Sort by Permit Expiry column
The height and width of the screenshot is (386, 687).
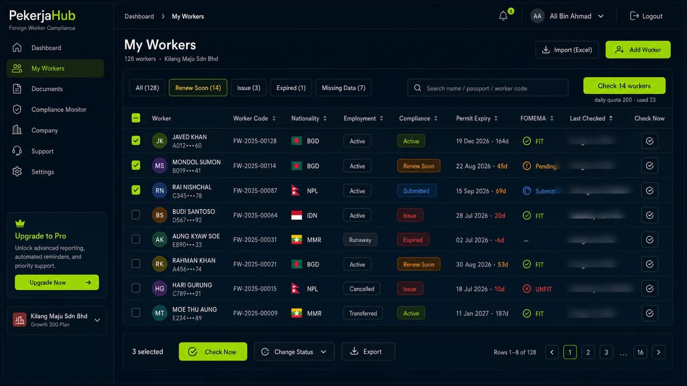[496, 119]
